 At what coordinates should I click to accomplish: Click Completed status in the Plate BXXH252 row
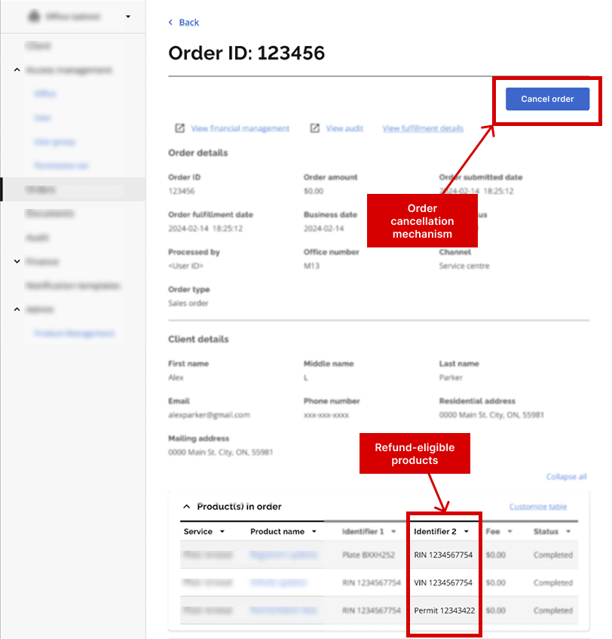point(553,555)
